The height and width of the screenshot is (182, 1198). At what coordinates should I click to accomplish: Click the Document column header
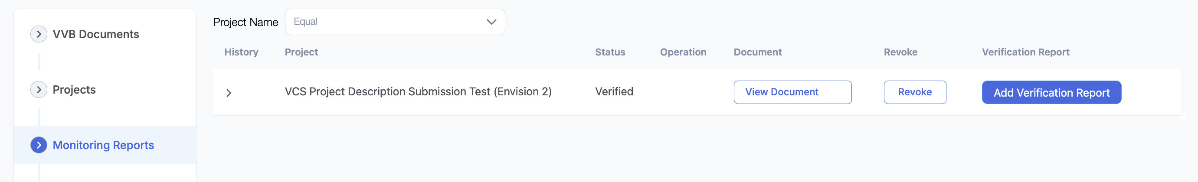click(757, 52)
